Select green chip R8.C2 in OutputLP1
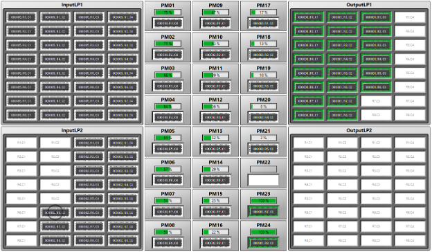This screenshot has width=432, height=252. tap(342, 115)
